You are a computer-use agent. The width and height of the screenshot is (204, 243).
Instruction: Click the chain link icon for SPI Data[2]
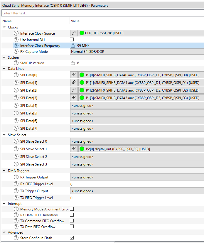tap(74, 90)
